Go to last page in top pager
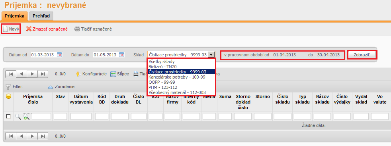The width and height of the screenshot is (391, 146). (x=43, y=74)
